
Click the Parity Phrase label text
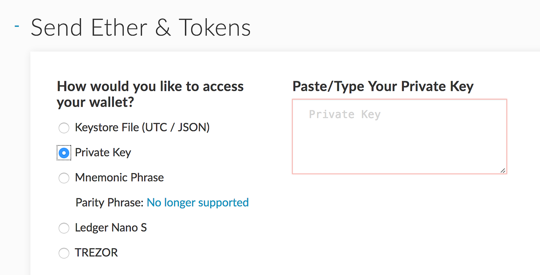click(x=109, y=202)
